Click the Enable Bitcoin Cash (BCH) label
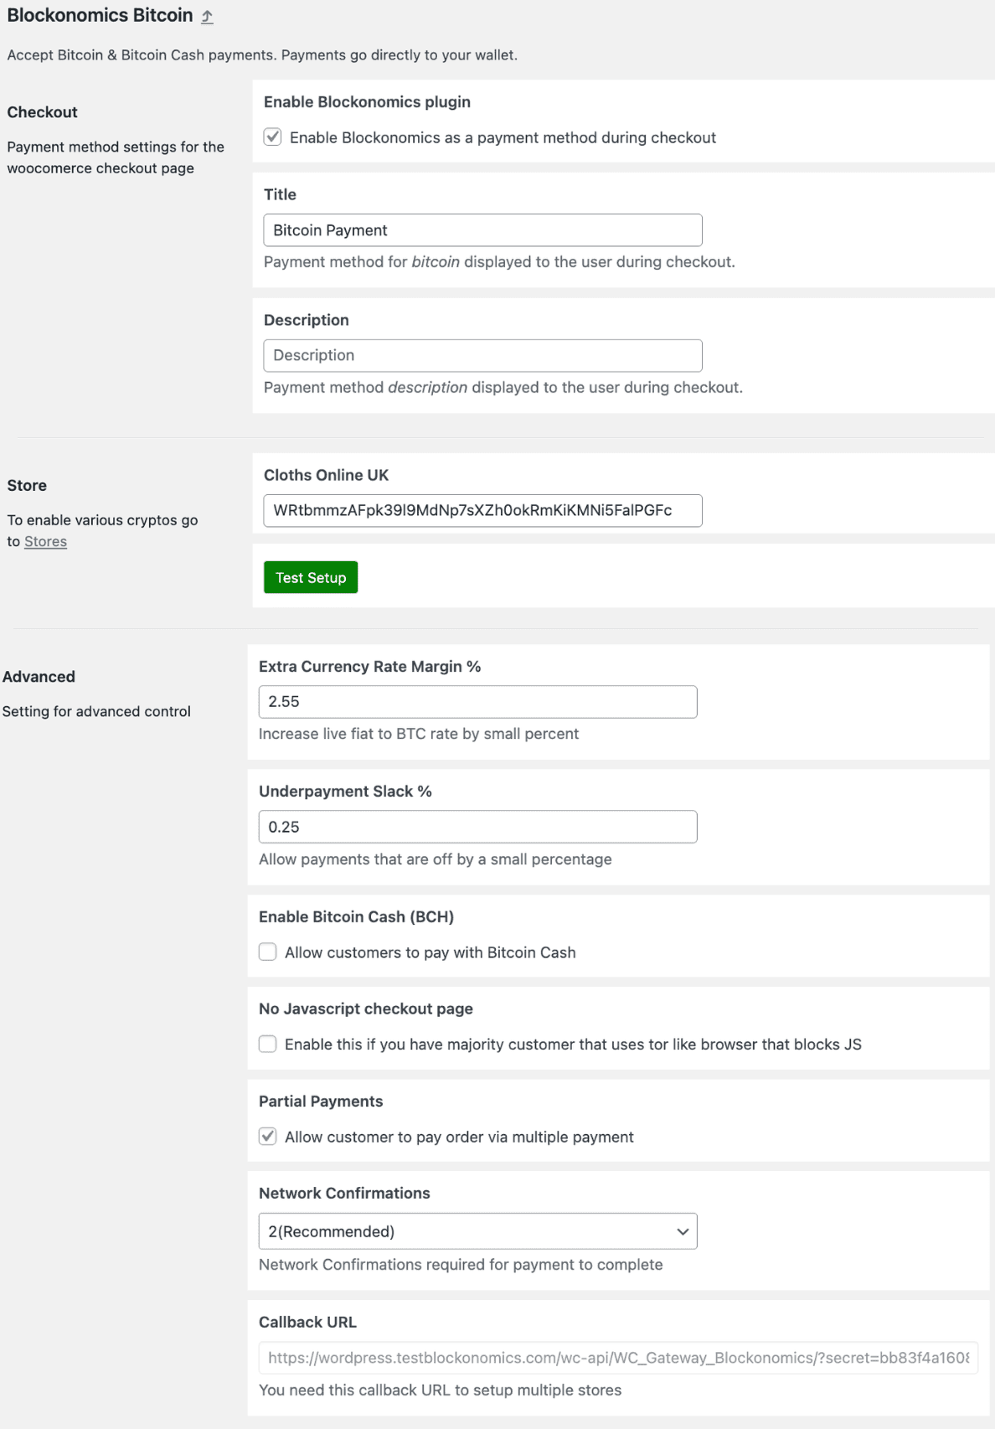Screen dimensions: 995x1429 pos(356,916)
